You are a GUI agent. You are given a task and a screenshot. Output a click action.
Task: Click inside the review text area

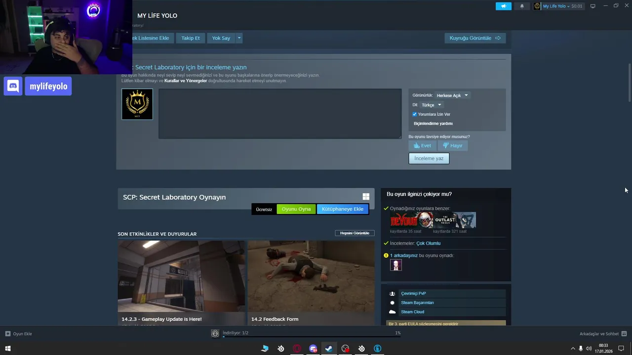pos(280,113)
